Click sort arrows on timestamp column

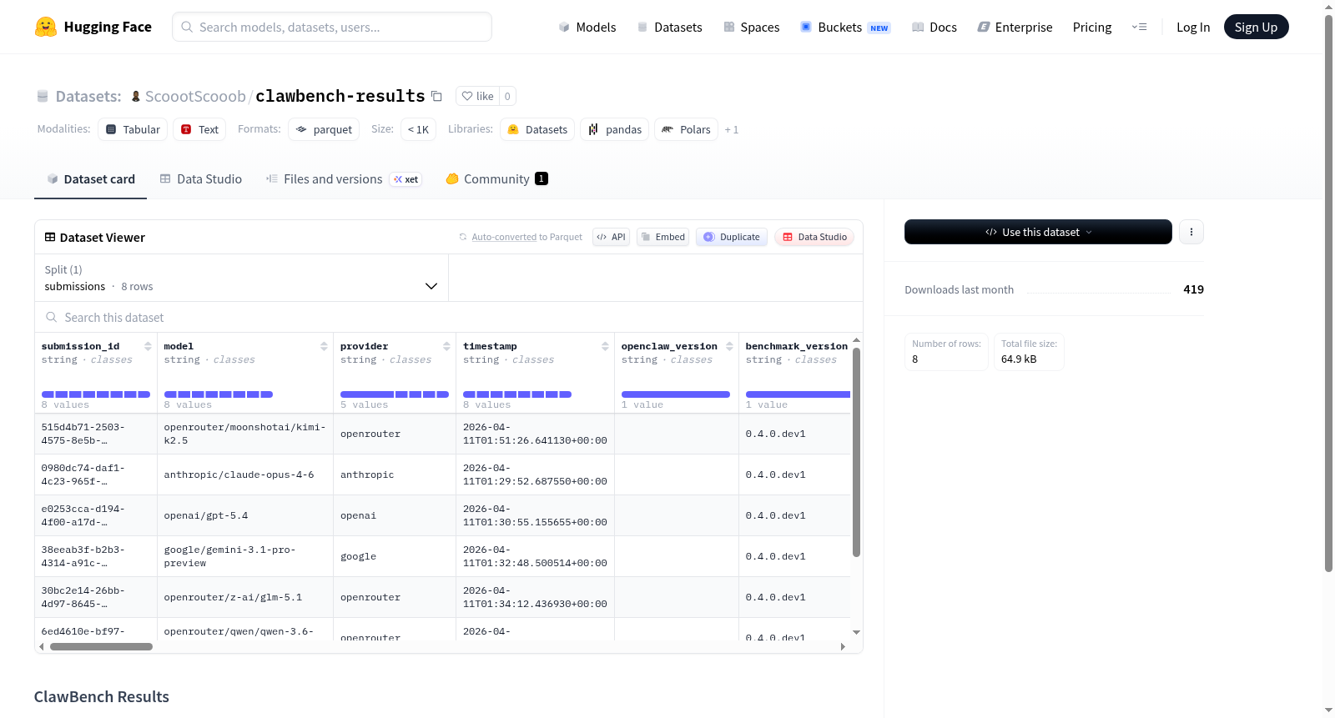[605, 346]
